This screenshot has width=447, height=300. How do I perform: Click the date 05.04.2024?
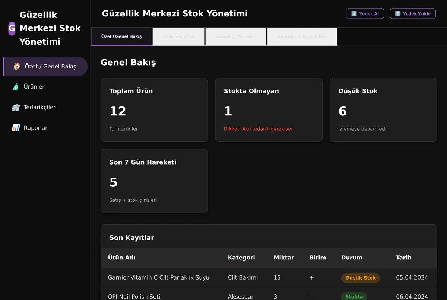(412, 278)
